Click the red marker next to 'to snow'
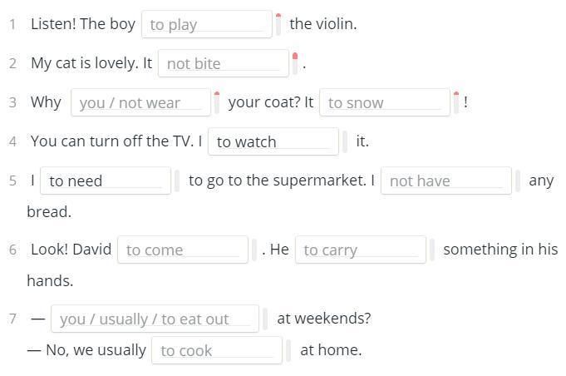The width and height of the screenshot is (566, 376). [456, 102]
